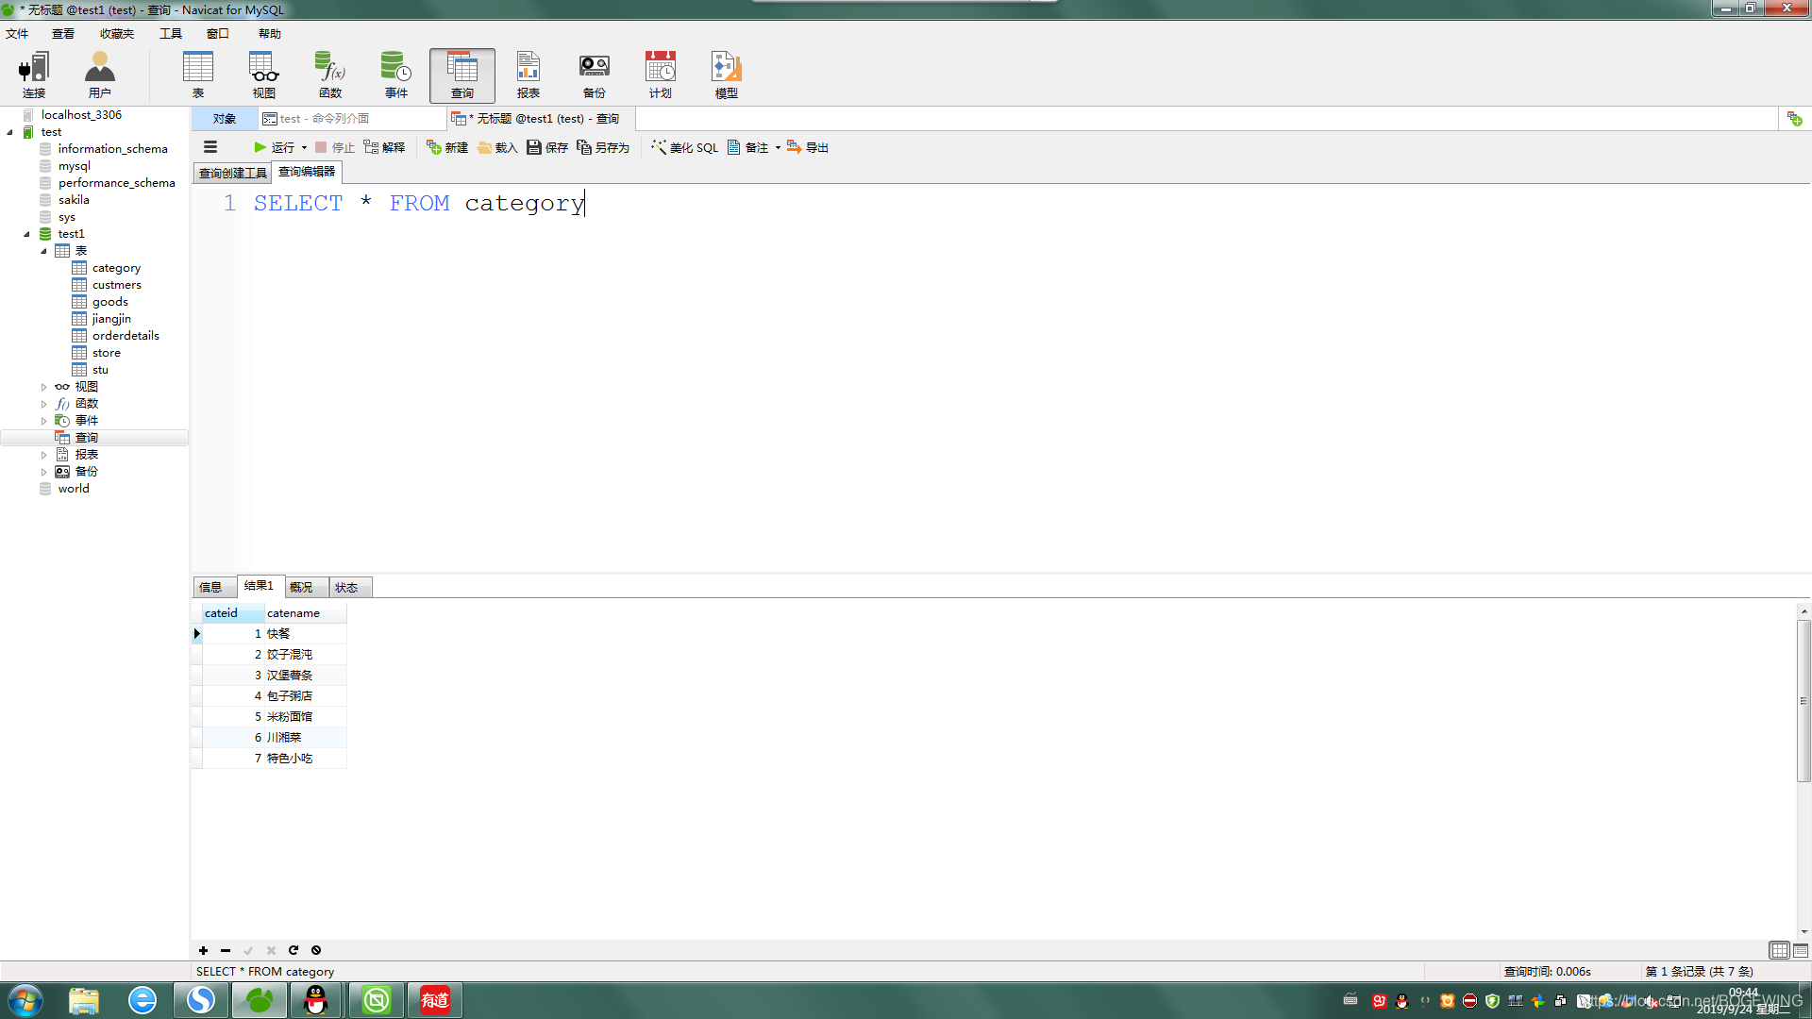Image resolution: width=1812 pixels, height=1019 pixels.
Task: Collapse the test1 database node
Action: coord(26,234)
